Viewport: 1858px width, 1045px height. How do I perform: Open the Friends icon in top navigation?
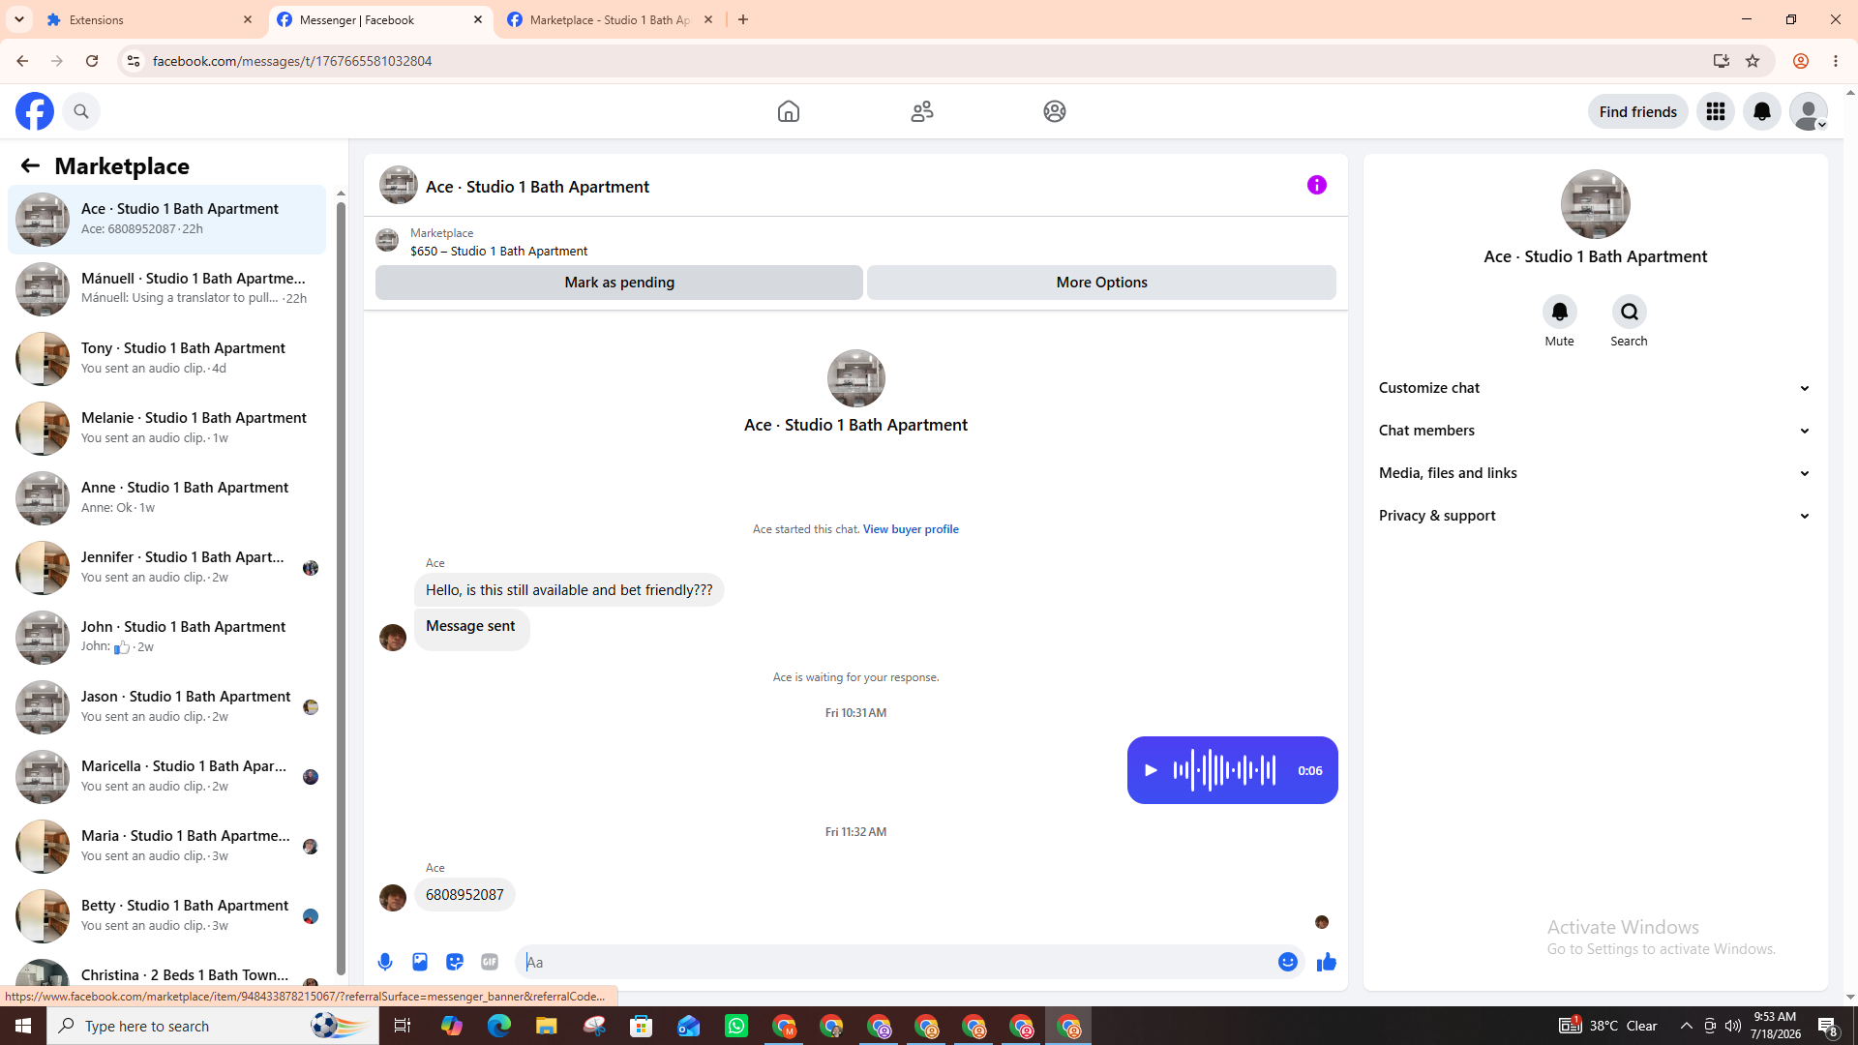(x=922, y=111)
